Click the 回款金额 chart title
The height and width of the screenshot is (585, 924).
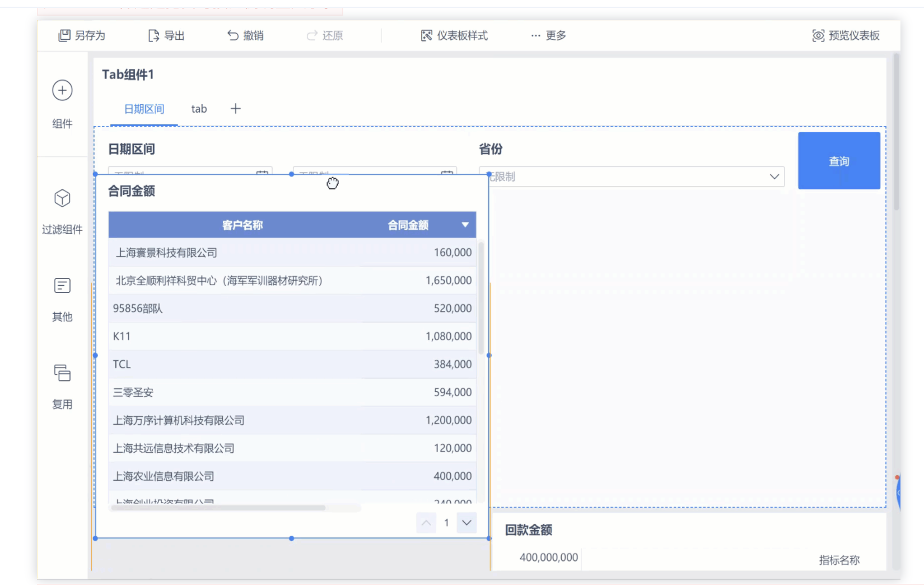coord(529,530)
